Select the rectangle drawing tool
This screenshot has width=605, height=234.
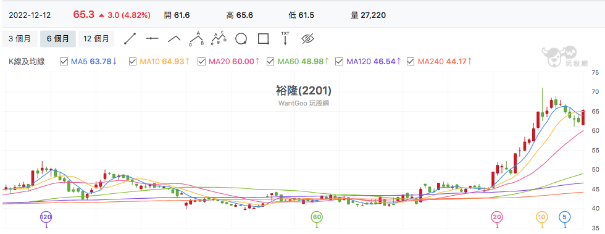pyautogui.click(x=263, y=39)
